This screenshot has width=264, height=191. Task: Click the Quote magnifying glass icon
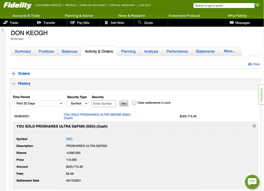coord(139,22)
